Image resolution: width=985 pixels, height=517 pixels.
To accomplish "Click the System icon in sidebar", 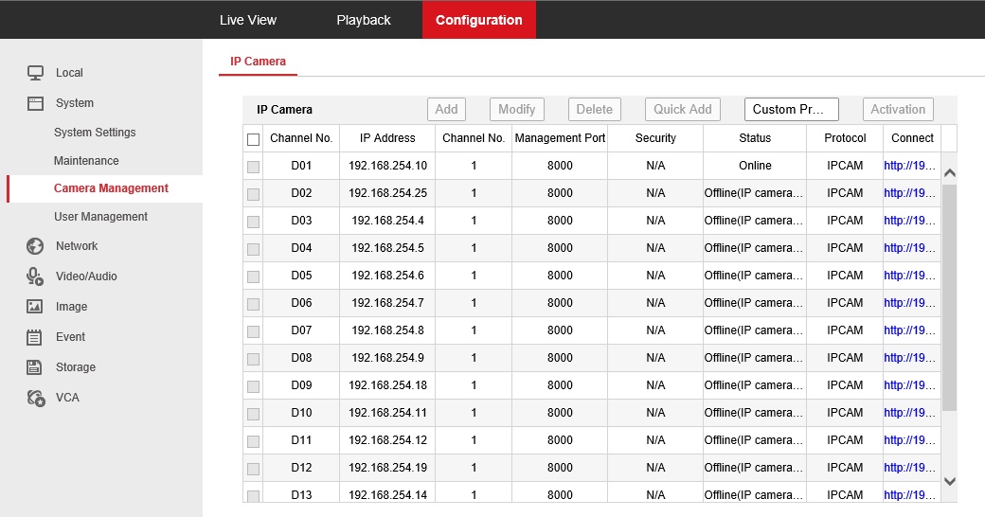I will tap(35, 103).
